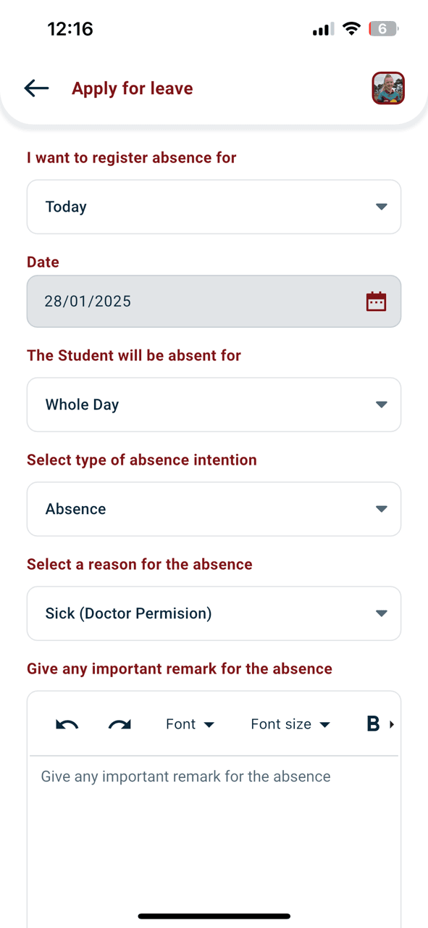
Task: Expand the Today absence dropdown
Action: click(x=214, y=207)
